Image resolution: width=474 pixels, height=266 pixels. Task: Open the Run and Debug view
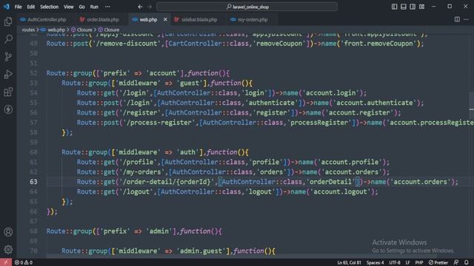coord(8,74)
